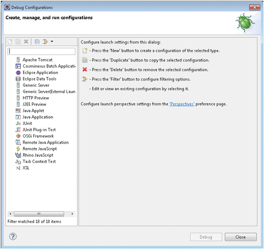Click the configuration list horizontal scrollbar thumb

(x=39, y=214)
